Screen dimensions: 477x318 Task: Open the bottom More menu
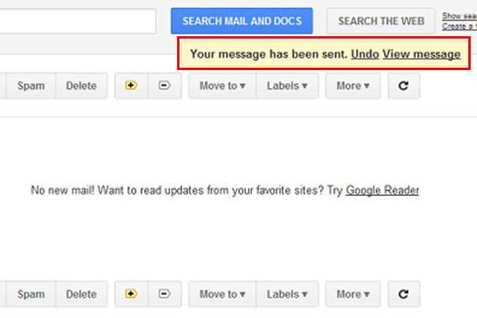coord(353,294)
